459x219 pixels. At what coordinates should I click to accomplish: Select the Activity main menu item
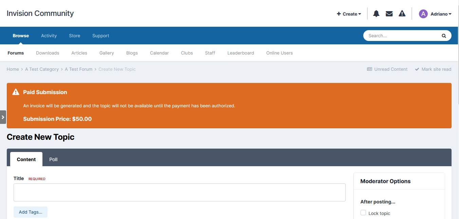tap(49, 36)
